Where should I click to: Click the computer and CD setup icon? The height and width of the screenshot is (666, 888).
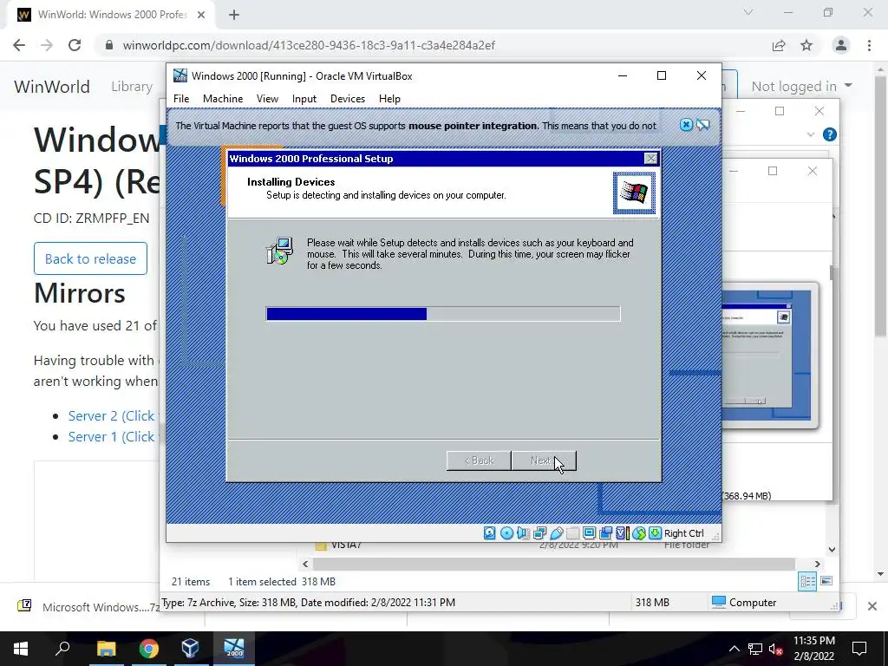click(x=280, y=251)
